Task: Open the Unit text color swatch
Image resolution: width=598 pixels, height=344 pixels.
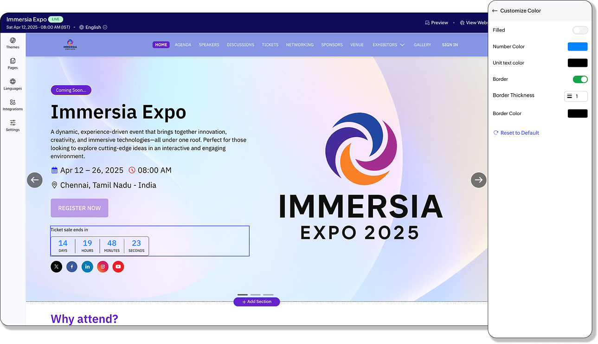Action: pyautogui.click(x=578, y=63)
